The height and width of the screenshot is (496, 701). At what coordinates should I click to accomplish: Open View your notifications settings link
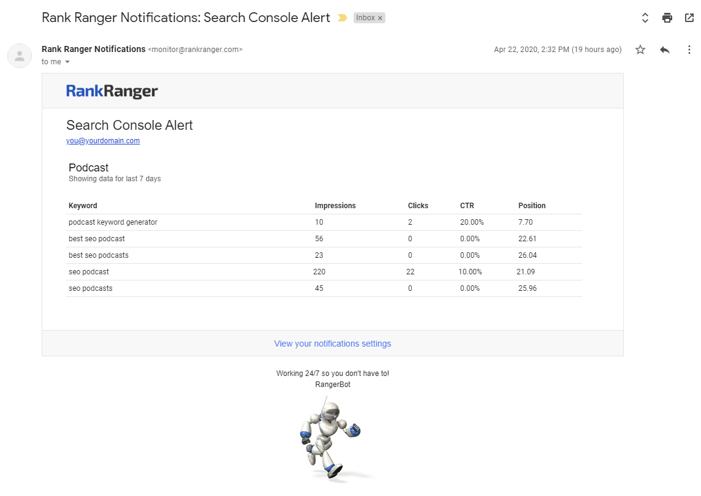(x=332, y=344)
